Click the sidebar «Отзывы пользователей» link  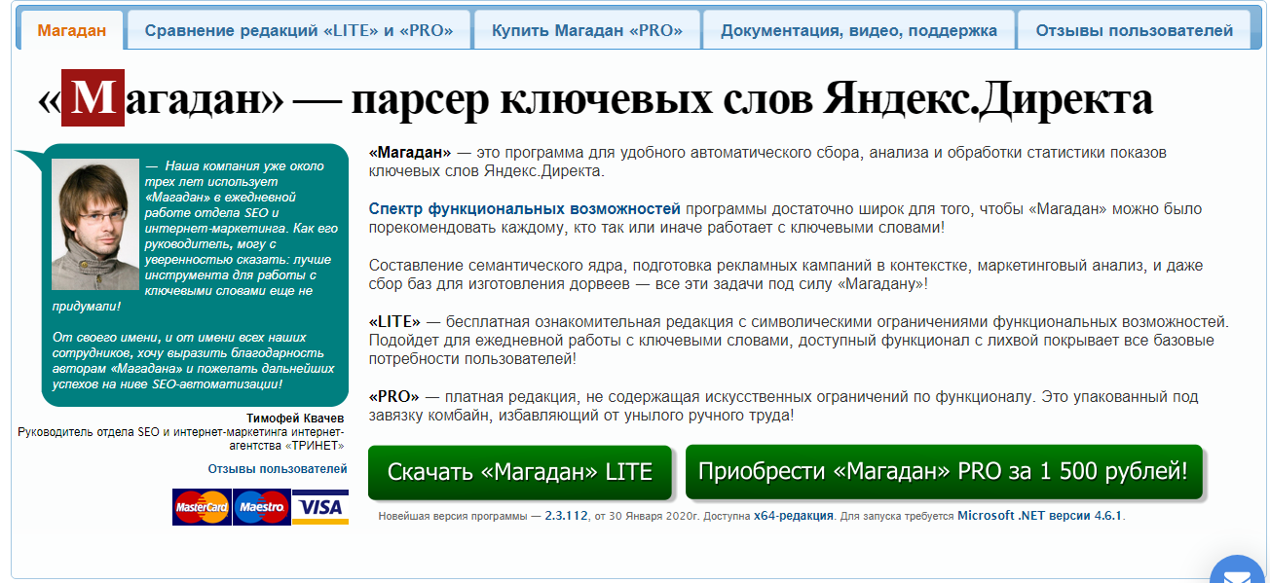point(280,468)
